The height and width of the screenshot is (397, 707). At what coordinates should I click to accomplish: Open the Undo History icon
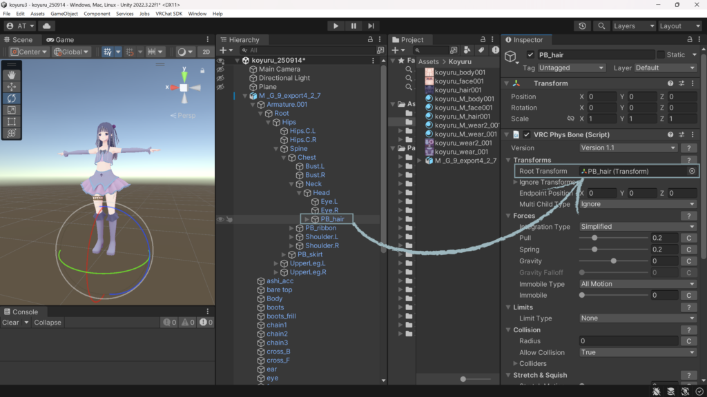[583, 26]
